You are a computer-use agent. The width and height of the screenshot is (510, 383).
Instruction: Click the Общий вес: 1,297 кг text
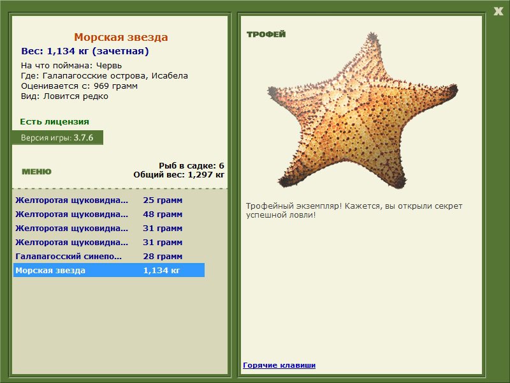(x=179, y=174)
